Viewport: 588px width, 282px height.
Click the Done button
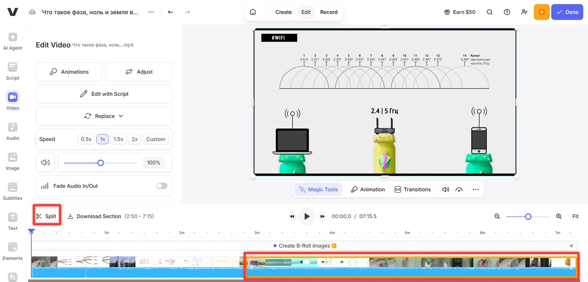point(567,12)
